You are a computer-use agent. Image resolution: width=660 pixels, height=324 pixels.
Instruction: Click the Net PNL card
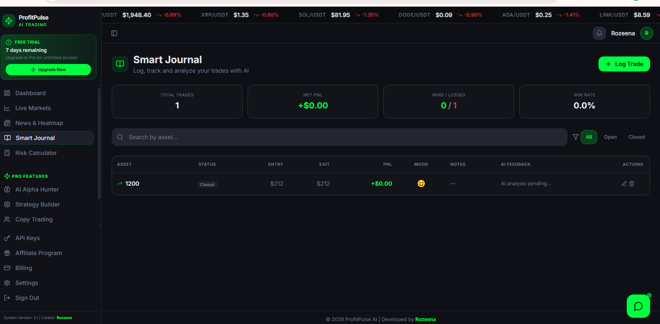pos(313,102)
